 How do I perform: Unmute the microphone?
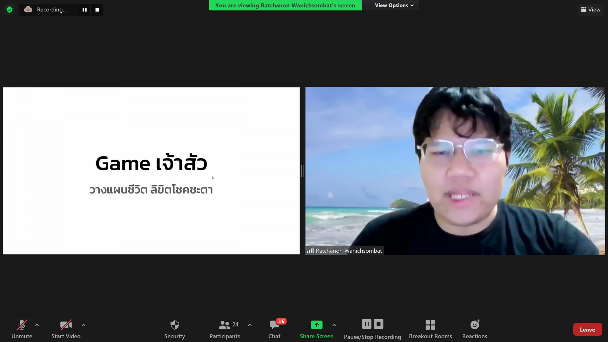tap(22, 329)
